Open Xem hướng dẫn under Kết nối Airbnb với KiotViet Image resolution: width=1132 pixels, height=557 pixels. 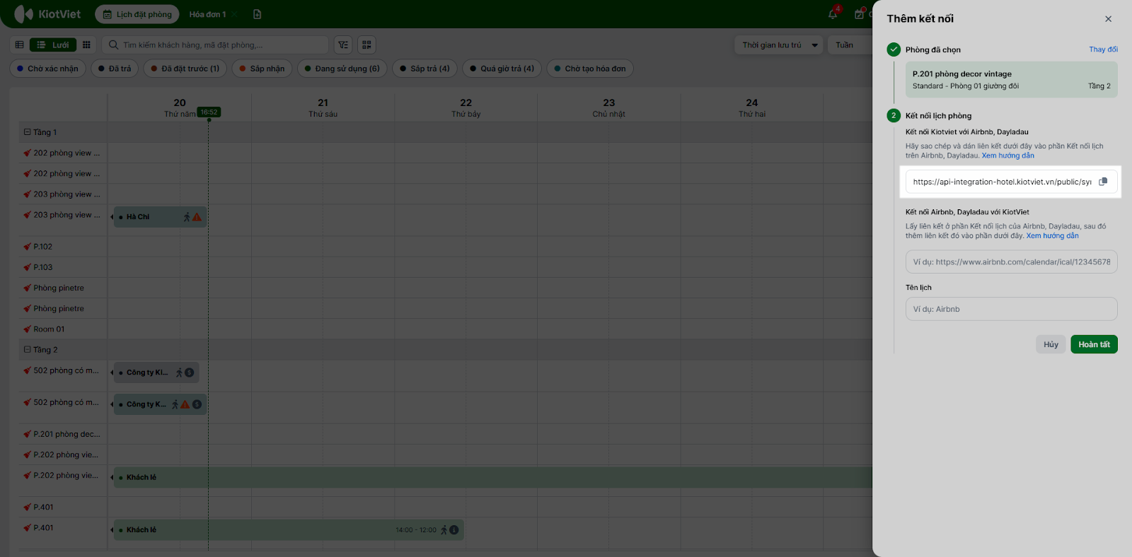pyautogui.click(x=1053, y=236)
